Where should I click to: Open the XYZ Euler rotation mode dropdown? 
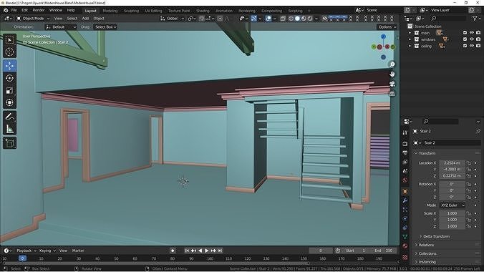tap(452, 205)
